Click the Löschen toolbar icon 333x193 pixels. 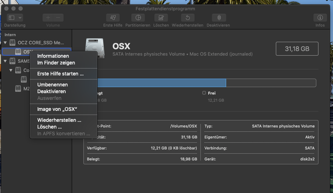pos(161,18)
